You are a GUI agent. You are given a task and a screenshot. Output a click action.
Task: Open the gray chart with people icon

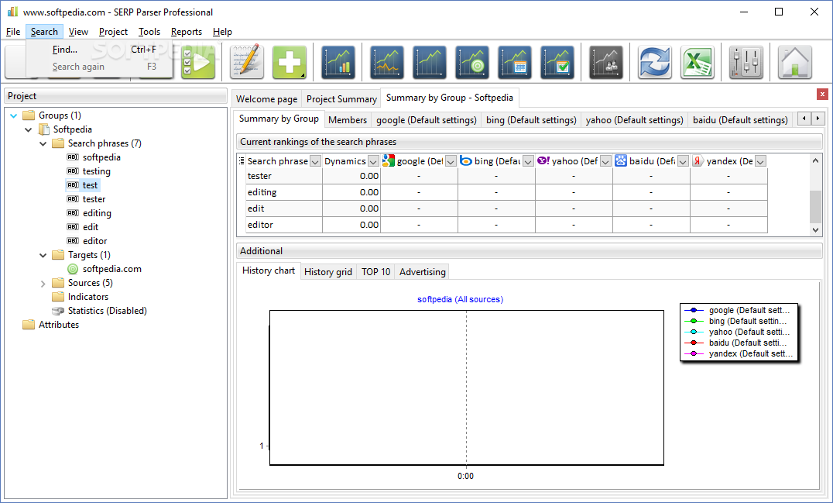pyautogui.click(x=606, y=62)
